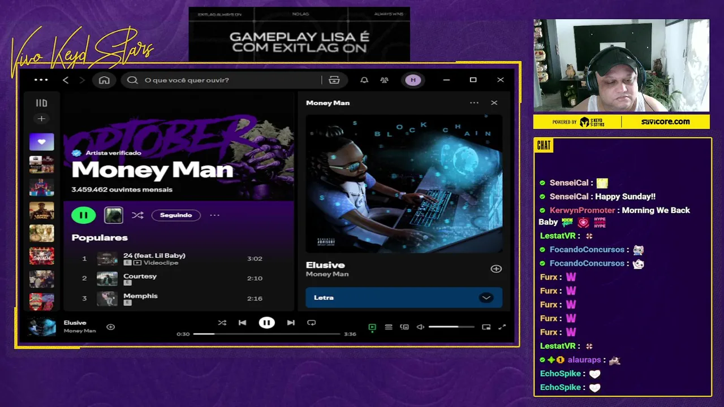The width and height of the screenshot is (724, 407).
Task: Adjust the volume slider
Action: click(451, 327)
